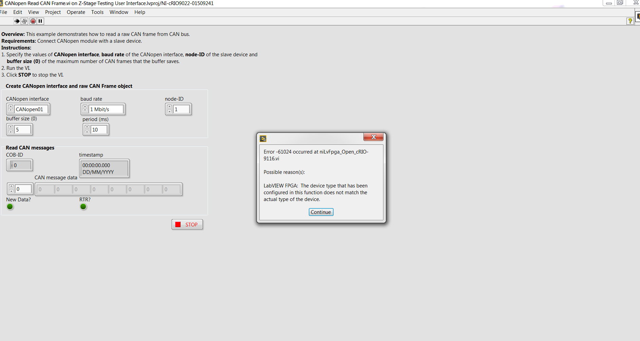Click node-ID stepper arrows
The width and height of the screenshot is (640, 341).
[170, 109]
